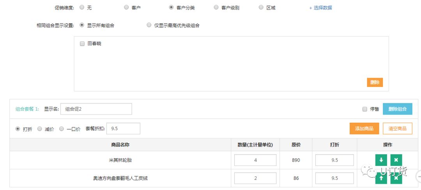Click the 删除组合 button

coord(397,109)
